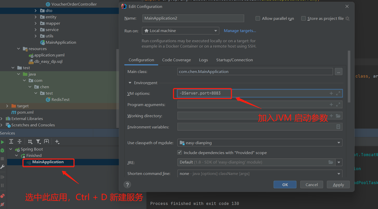Browse JRE folder icon
Viewport: 378px width, 209px height.
[331, 162]
